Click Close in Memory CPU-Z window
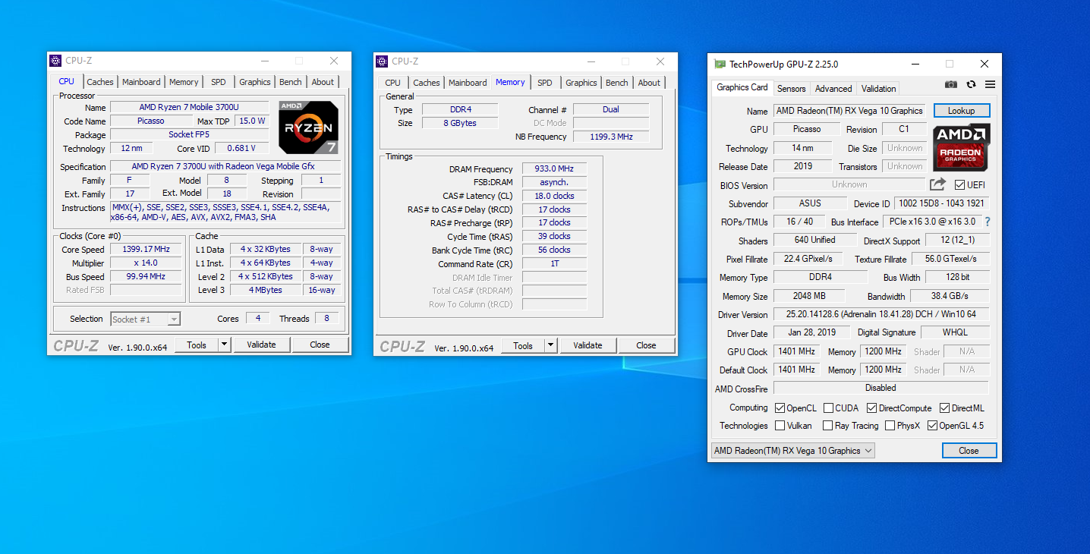The image size is (1090, 554). tap(646, 345)
